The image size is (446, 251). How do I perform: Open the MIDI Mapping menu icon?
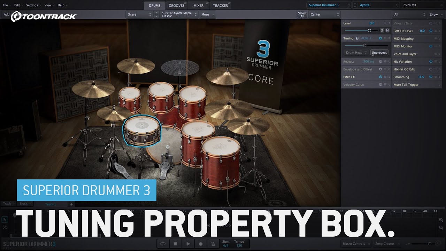coord(435,39)
